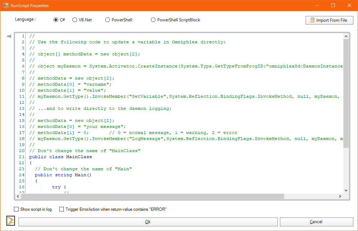This screenshot has width=358, height=231.
Task: Minimize the RunScript Properties window
Action: click(317, 5)
